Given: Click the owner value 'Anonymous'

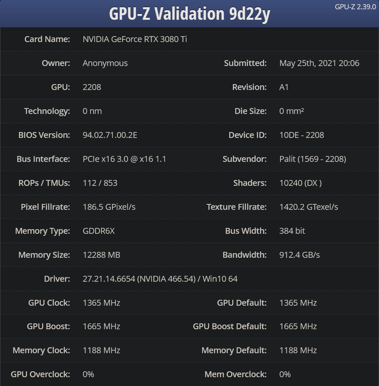Looking at the screenshot, I should [105, 63].
